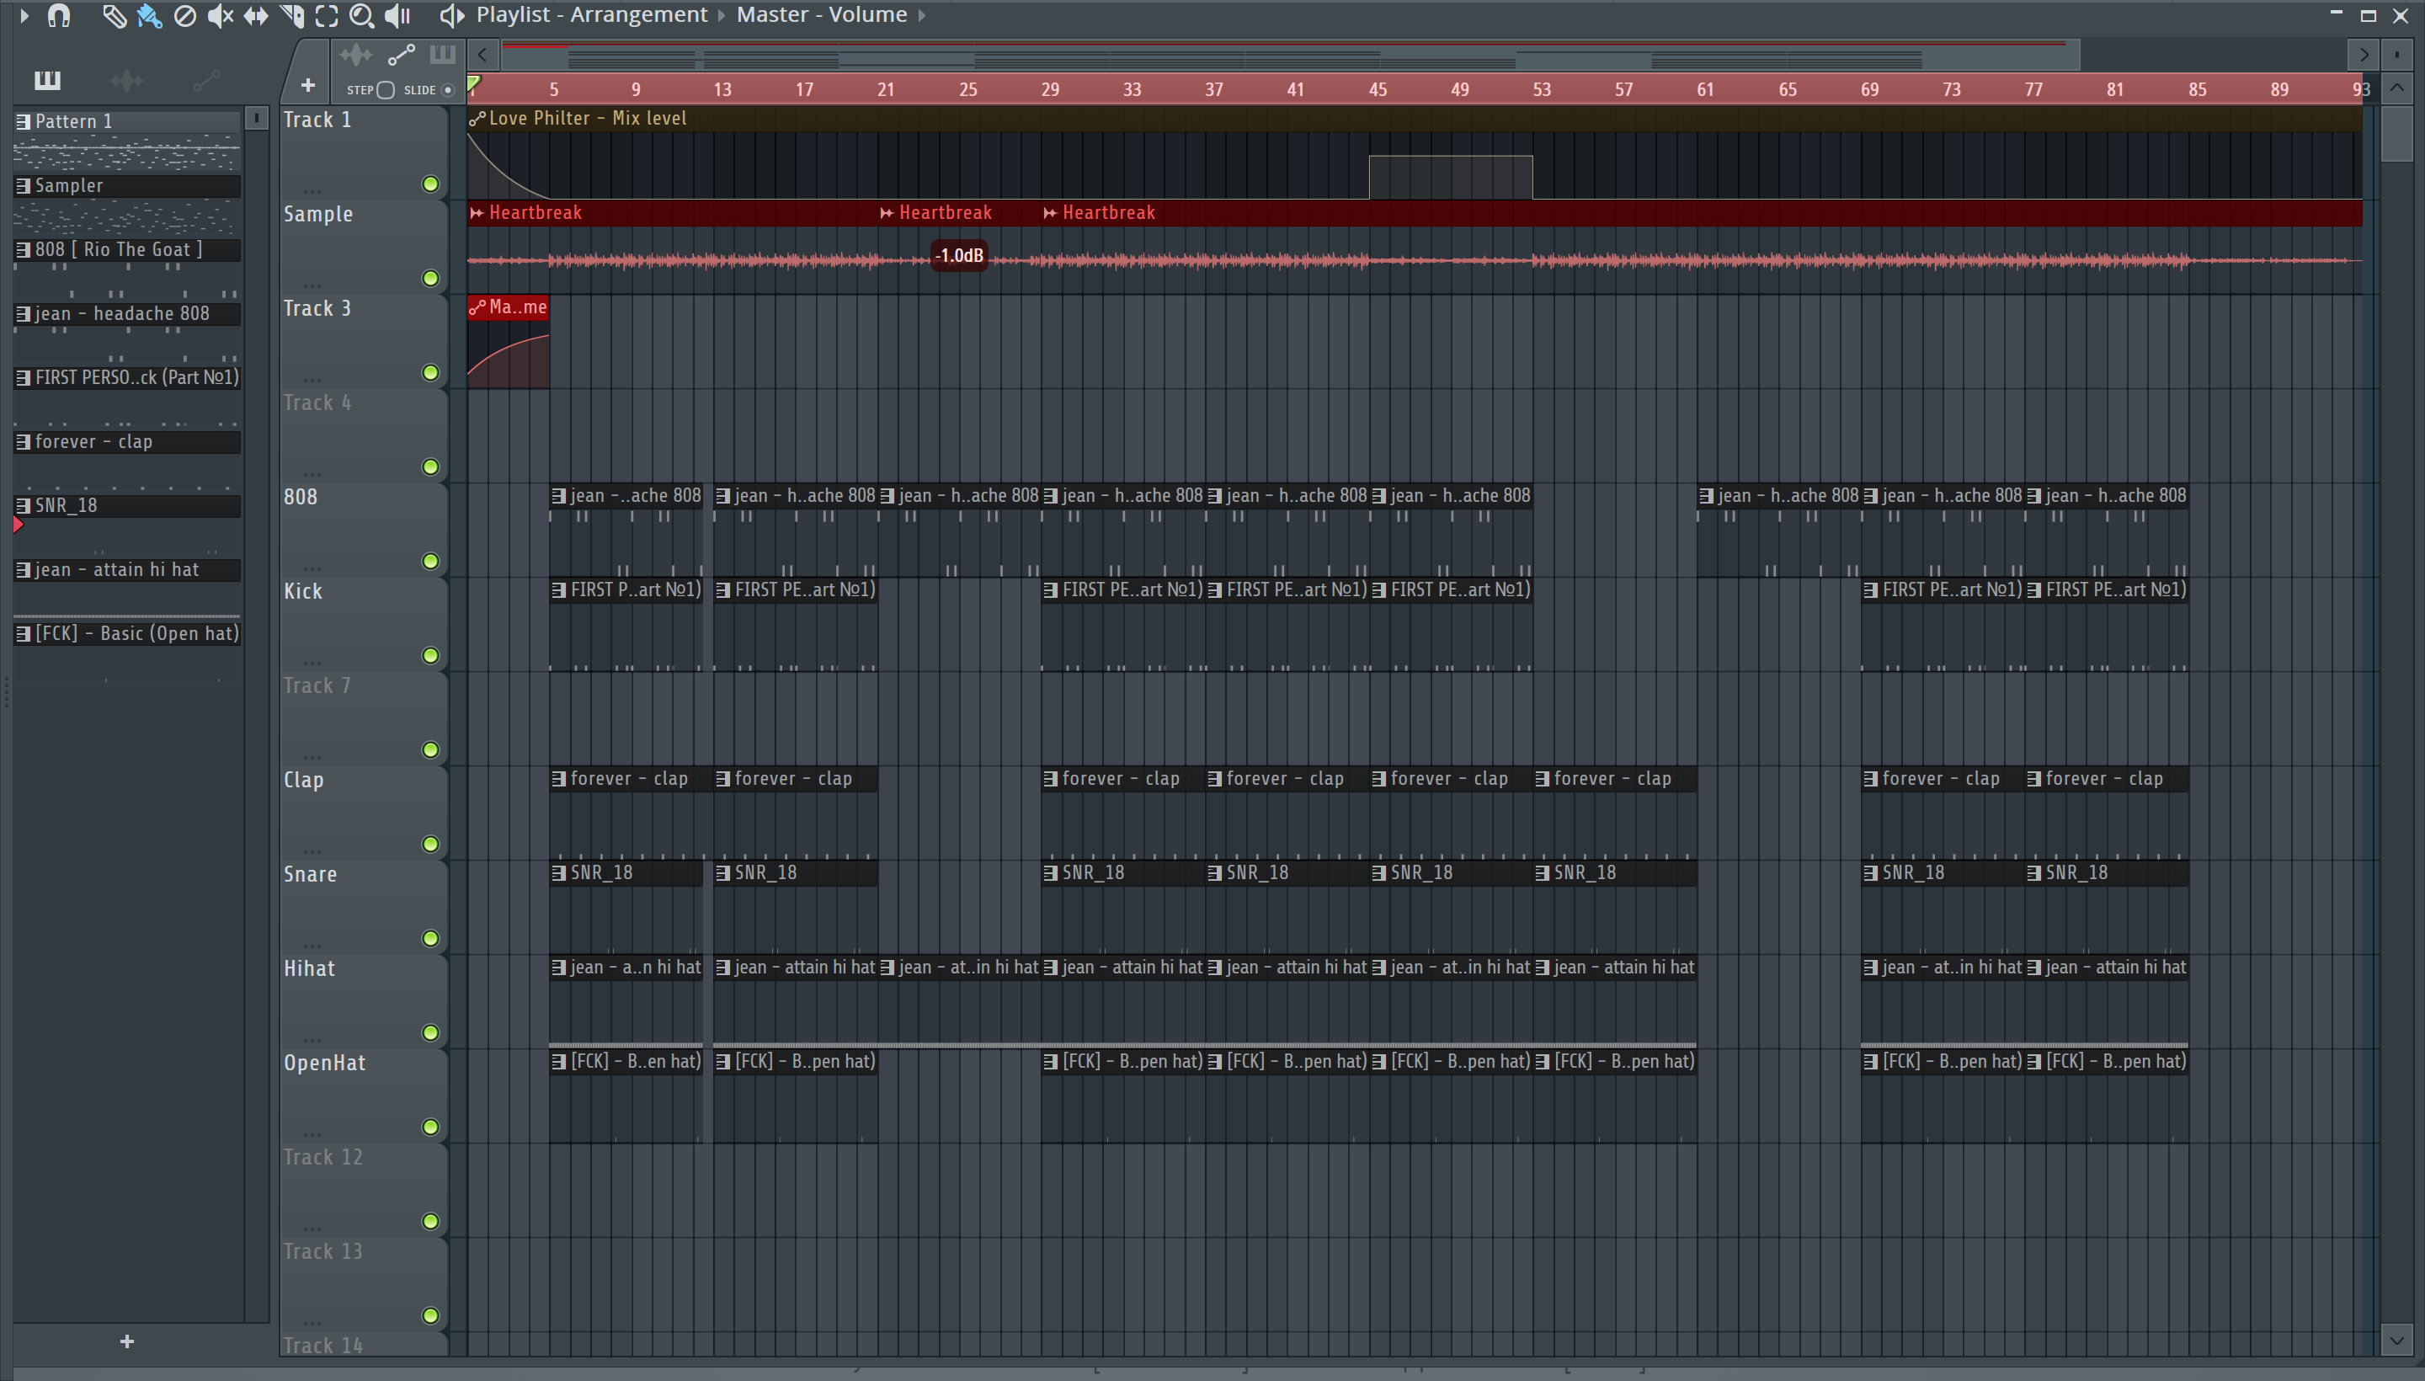
Task: Click the vertical scrollbar thumb of playlist
Action: [2396, 134]
